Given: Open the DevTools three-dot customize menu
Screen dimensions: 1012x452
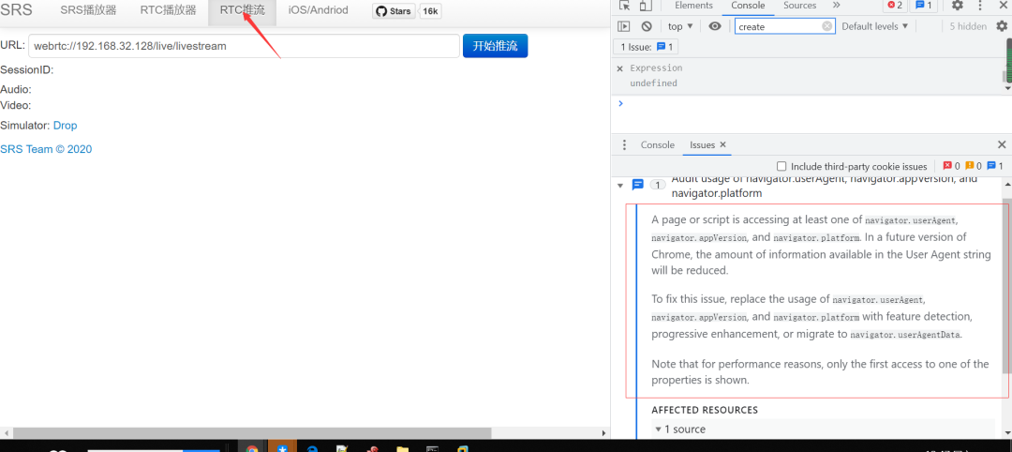Looking at the screenshot, I should 981,6.
